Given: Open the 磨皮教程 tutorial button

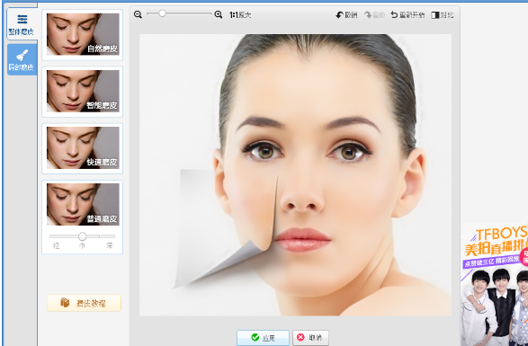Looking at the screenshot, I should pos(84,303).
